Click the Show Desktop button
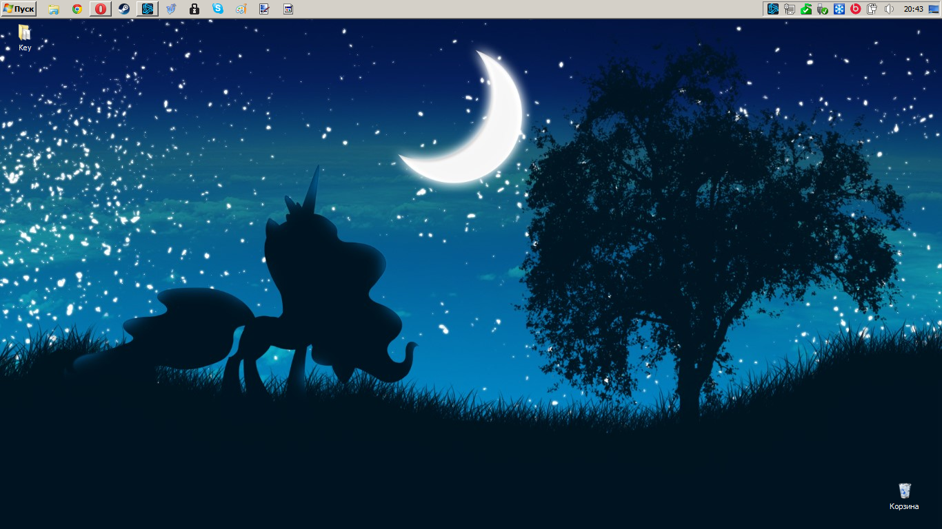This screenshot has width=942, height=529. pyautogui.click(x=934, y=9)
